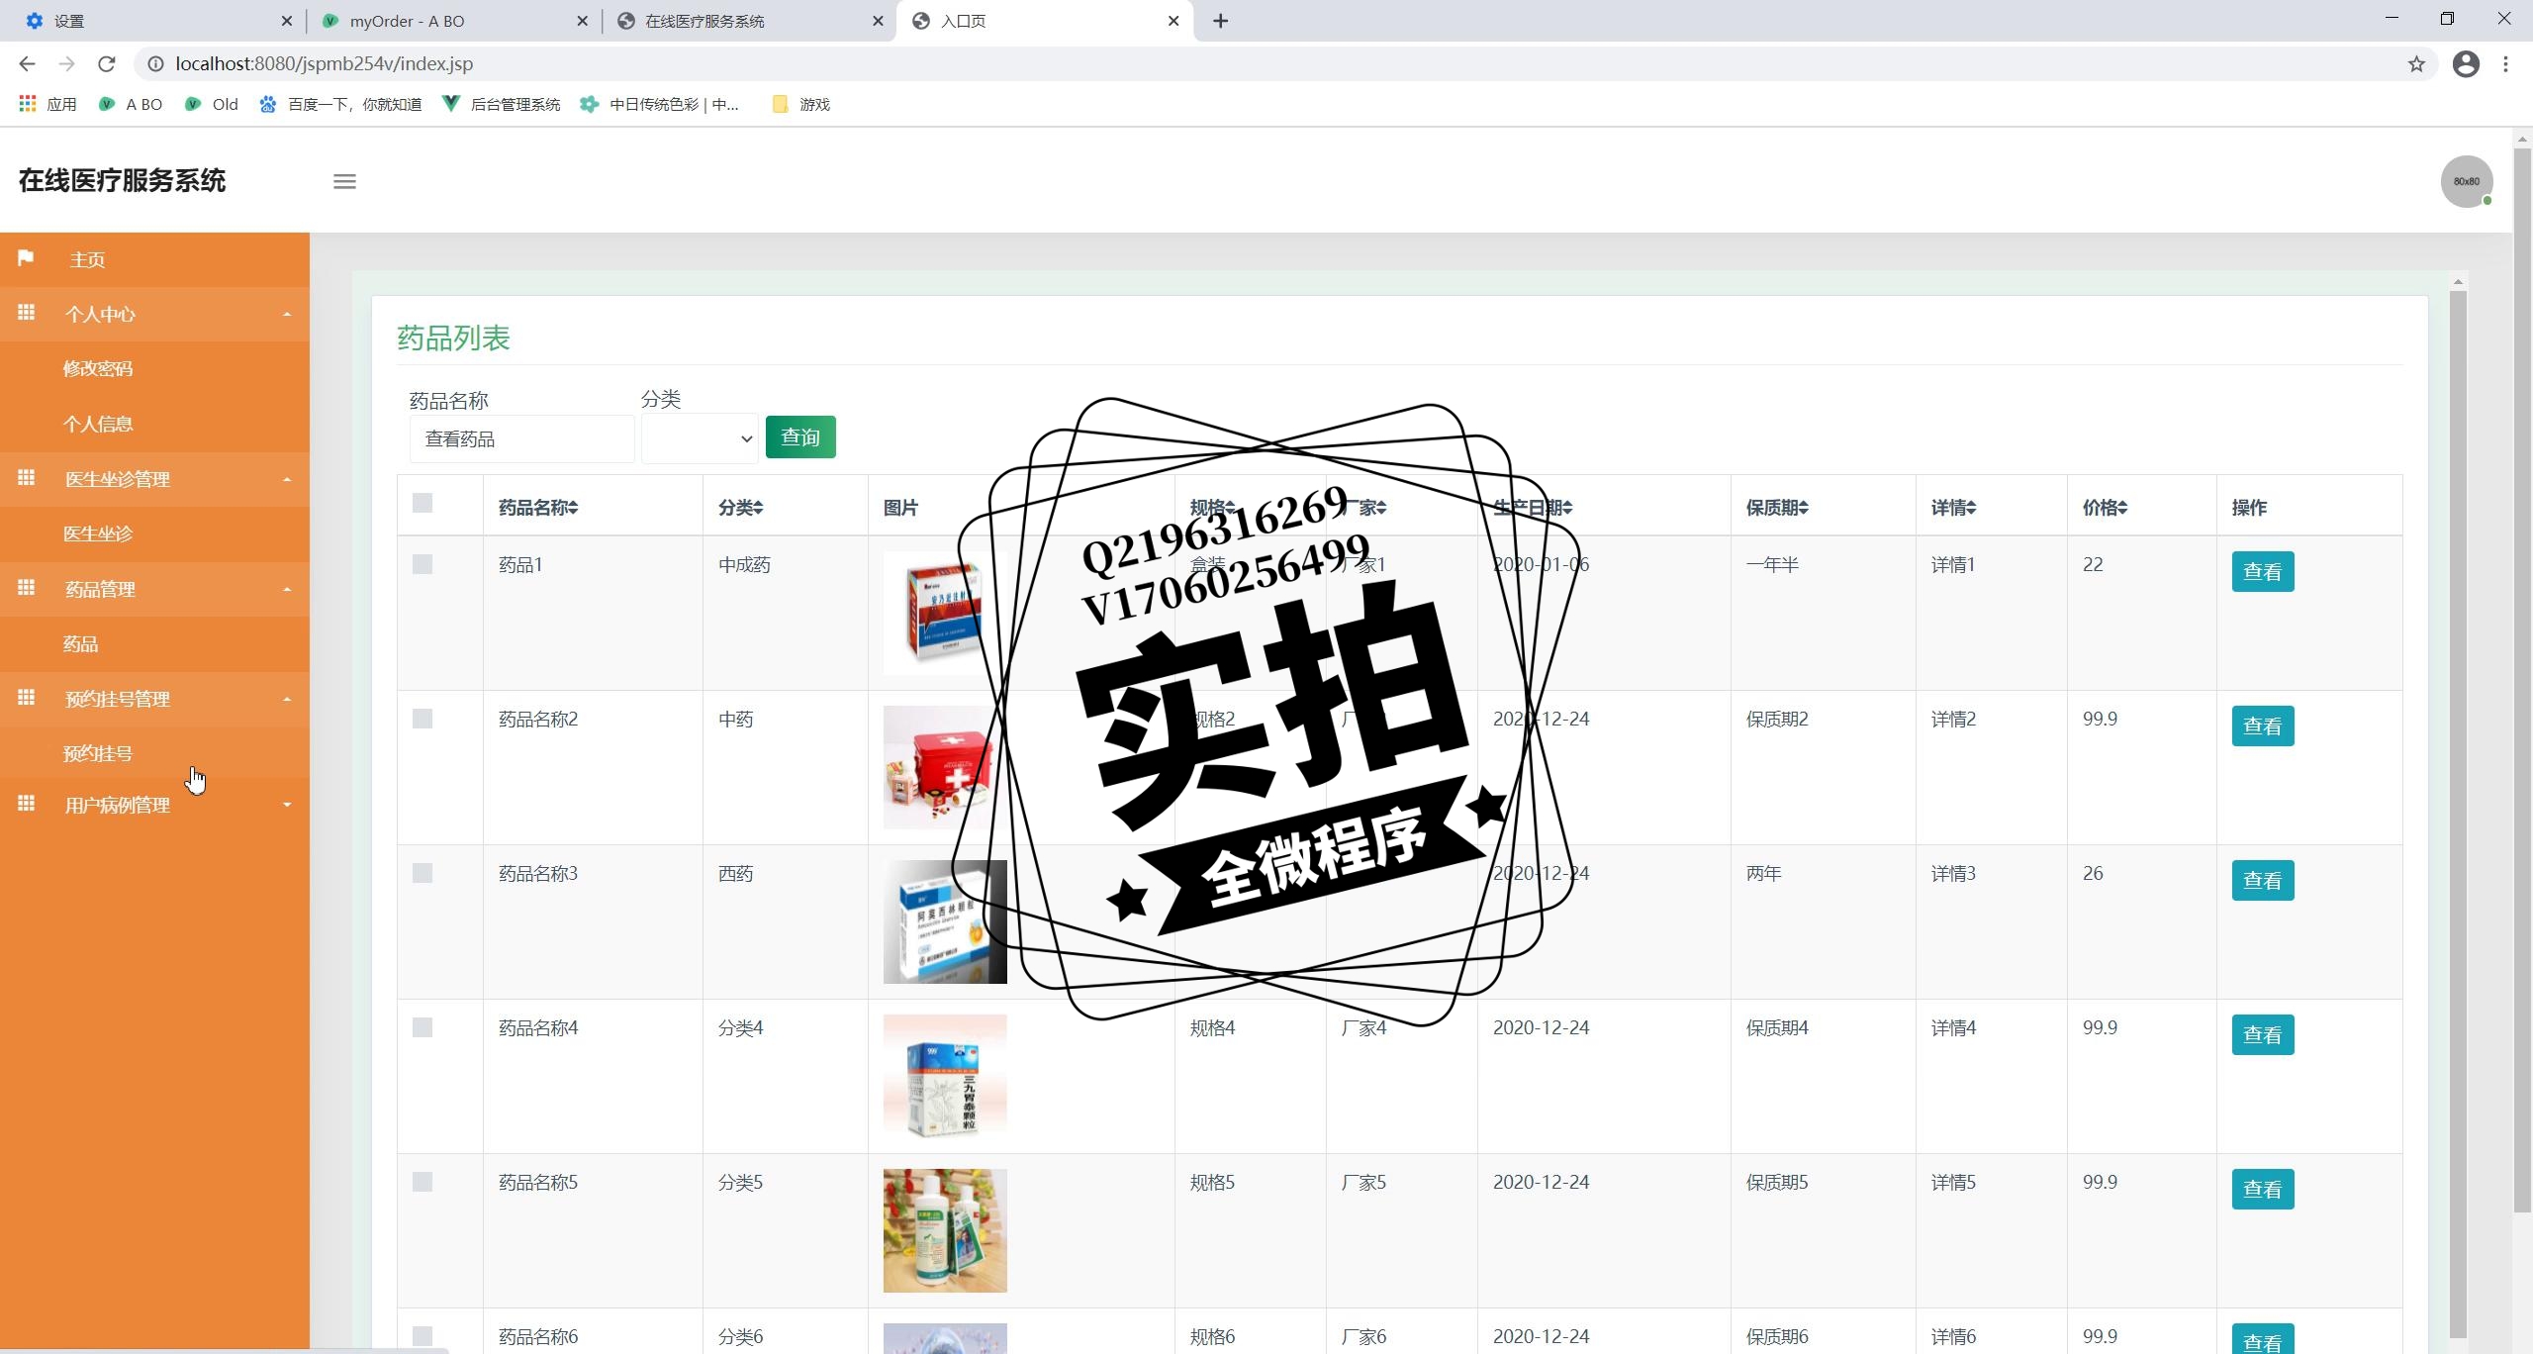Click the 药品名称4 product thumbnail
The image size is (2533, 1354).
[x=945, y=1076]
